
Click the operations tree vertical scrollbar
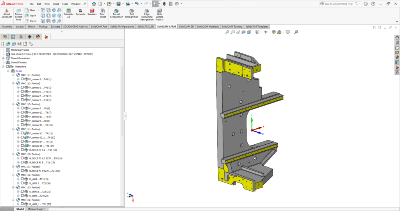[122, 101]
